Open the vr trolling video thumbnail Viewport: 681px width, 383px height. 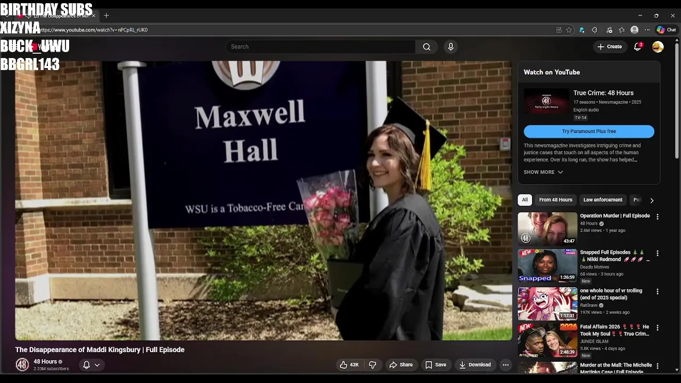coord(547,304)
